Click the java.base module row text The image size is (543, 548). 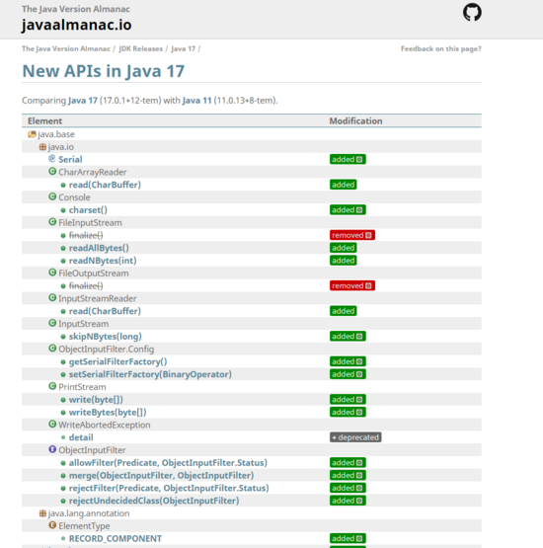pos(56,134)
